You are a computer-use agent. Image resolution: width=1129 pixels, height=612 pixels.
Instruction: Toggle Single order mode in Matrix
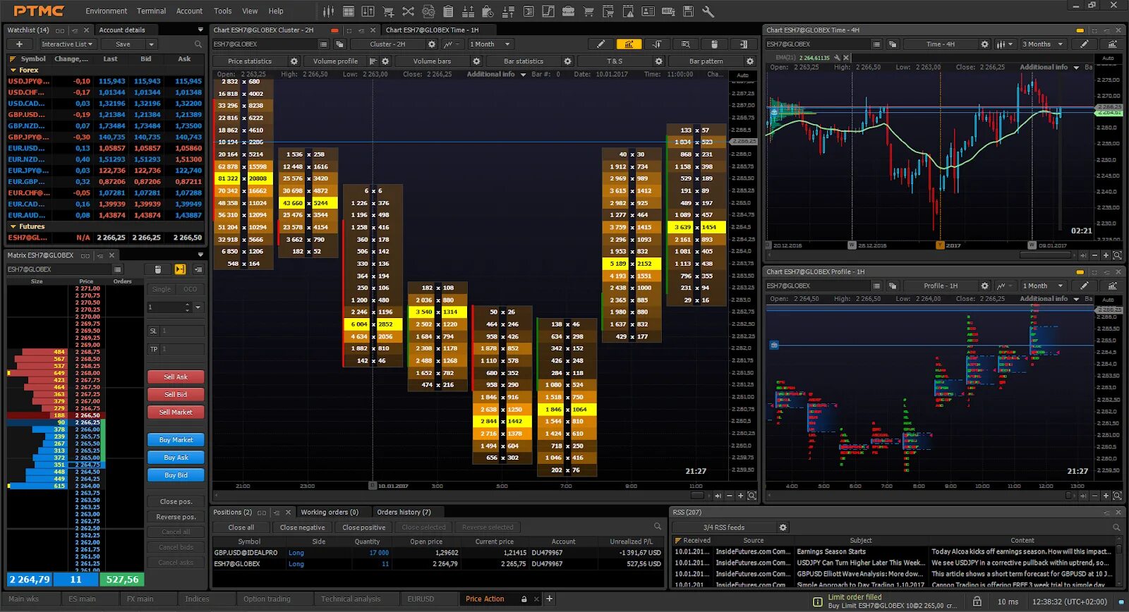point(162,289)
